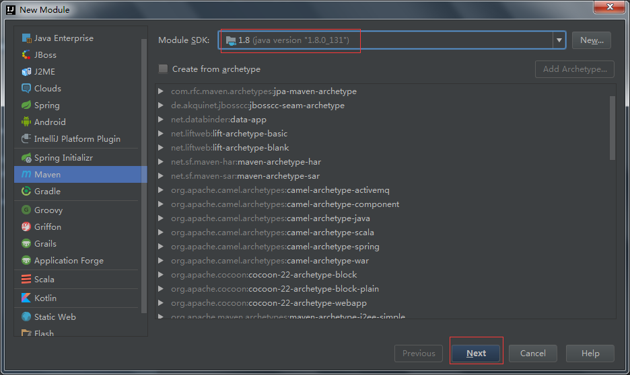Select the Application Forge icon

[x=26, y=260]
